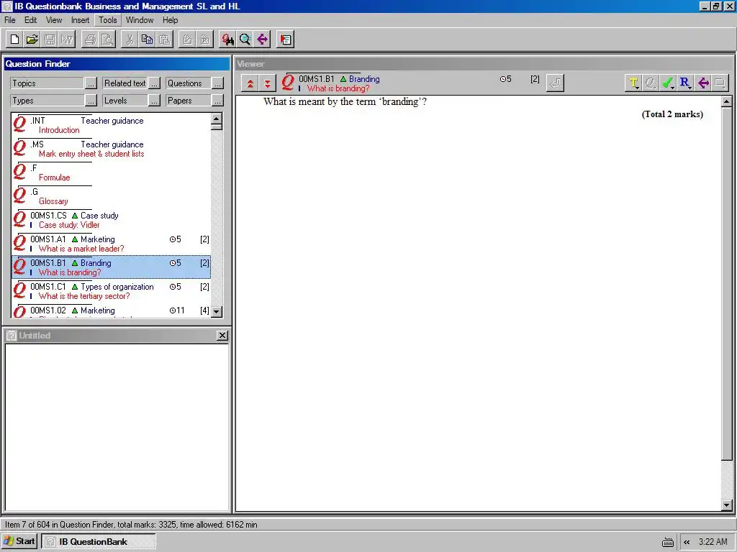Image resolution: width=737 pixels, height=552 pixels.
Task: Click up arrow of Viewer scrollbar
Action: (726, 101)
